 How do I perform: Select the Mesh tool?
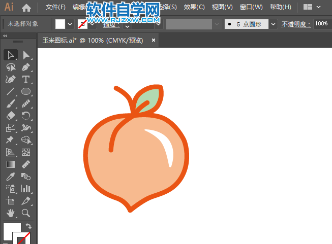click(x=26, y=152)
